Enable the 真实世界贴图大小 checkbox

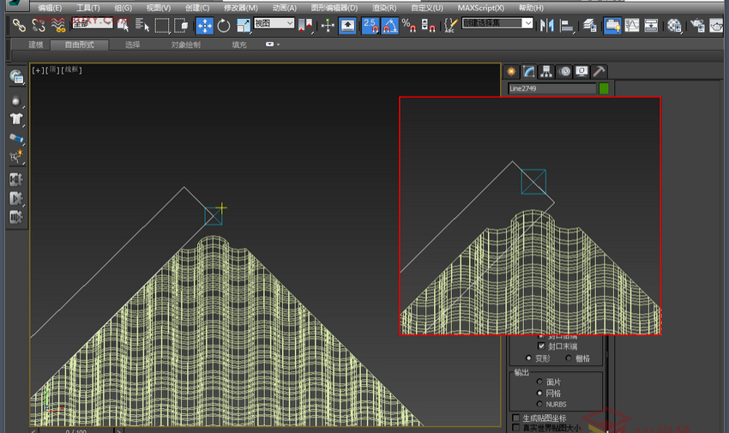pyautogui.click(x=515, y=427)
